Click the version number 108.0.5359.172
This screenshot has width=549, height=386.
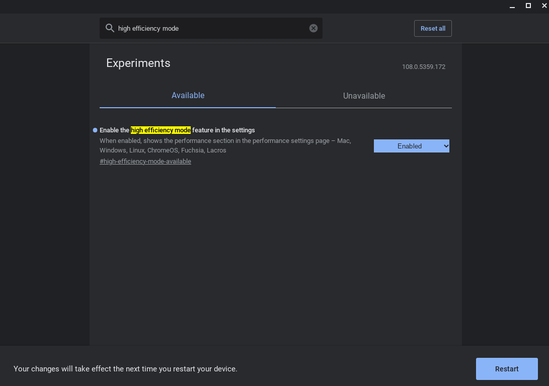point(424,67)
